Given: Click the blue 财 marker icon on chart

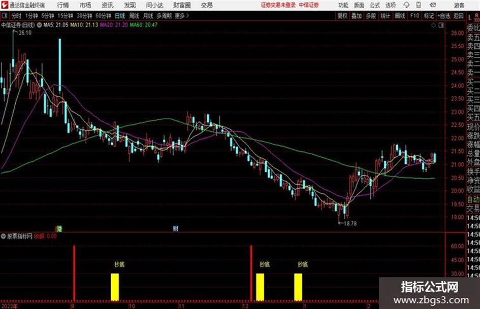Looking at the screenshot, I should pos(175,228).
